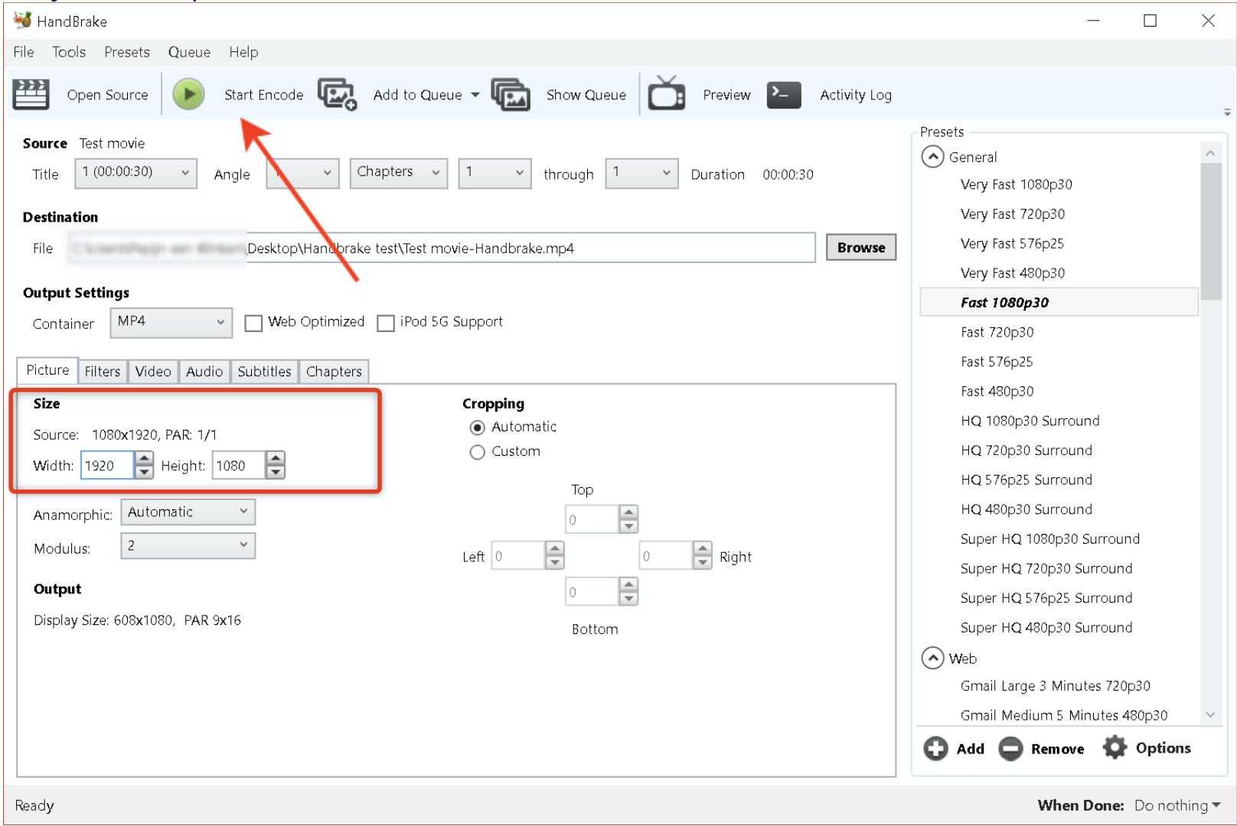The height and width of the screenshot is (826, 1237).
Task: Click the Destination file path field
Action: click(442, 248)
